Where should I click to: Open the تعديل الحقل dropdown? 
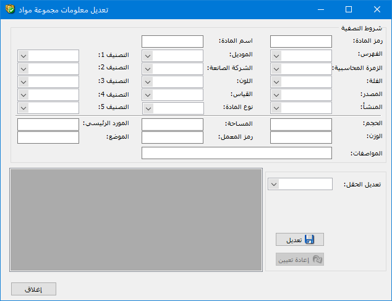pyautogui.click(x=274, y=185)
